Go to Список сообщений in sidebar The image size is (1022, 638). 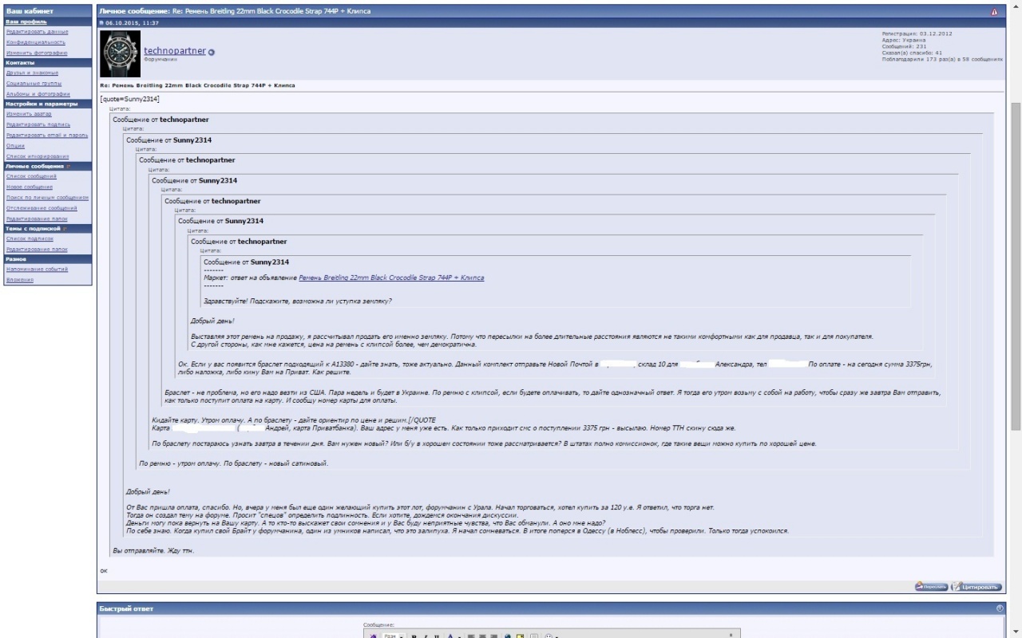31,176
